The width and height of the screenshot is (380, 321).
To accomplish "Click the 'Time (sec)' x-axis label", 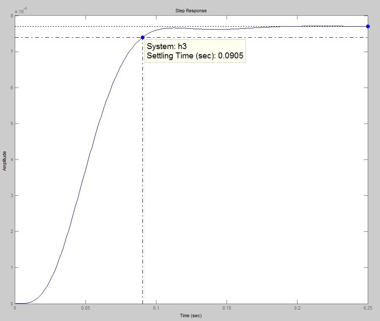I will (191, 316).
